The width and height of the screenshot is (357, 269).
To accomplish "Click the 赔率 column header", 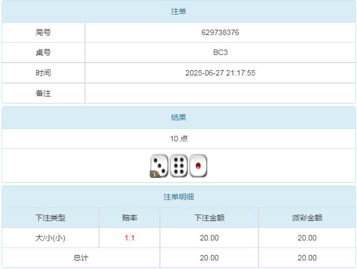I will point(130,218).
